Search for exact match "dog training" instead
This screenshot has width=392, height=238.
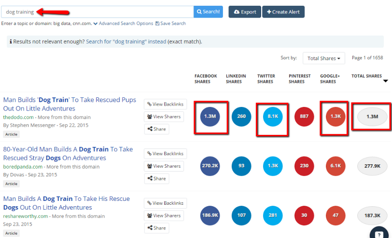(x=125, y=42)
